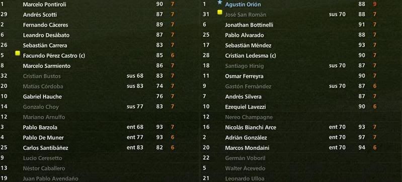The image size is (402, 182).
Task: Open Nicolás Bianchi Arce's profile
Action: tap(251, 127)
